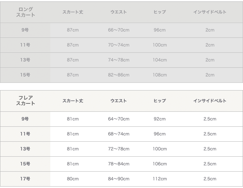Select the 66〜70cm waist cell
The image size is (243, 188).
119,30
